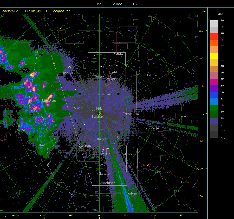Select the yellow radar-site diamond near Olds
This screenshot has width=234, height=219.
click(99, 114)
